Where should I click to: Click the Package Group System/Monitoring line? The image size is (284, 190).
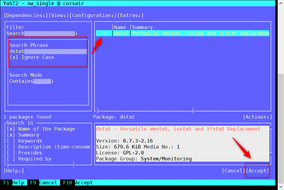pyautogui.click(x=144, y=159)
